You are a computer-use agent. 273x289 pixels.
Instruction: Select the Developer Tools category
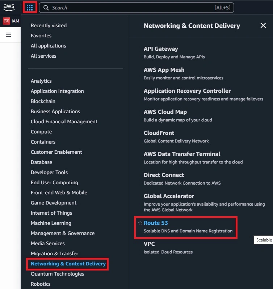coord(49,172)
